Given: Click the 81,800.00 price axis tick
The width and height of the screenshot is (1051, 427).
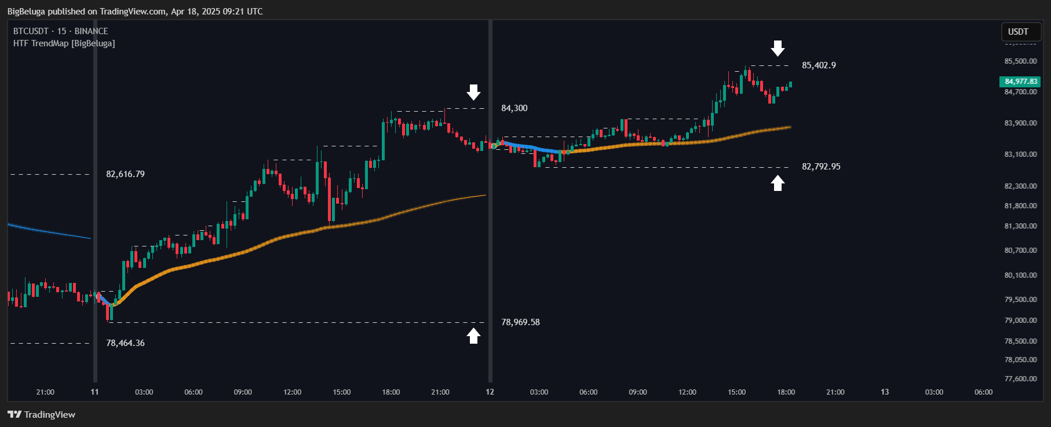Looking at the screenshot, I should point(1021,206).
